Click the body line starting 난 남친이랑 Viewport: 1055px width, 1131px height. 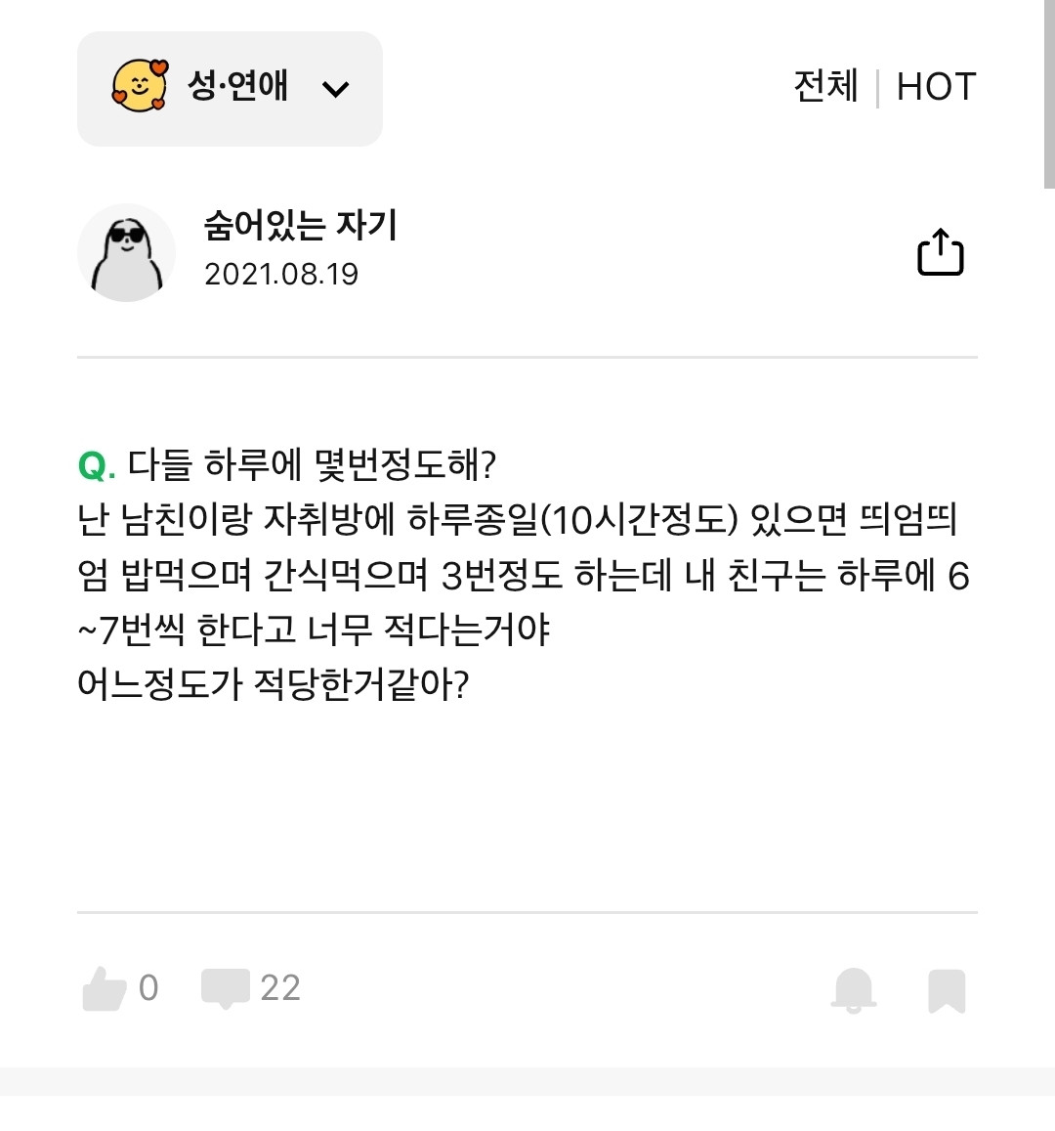518,520
